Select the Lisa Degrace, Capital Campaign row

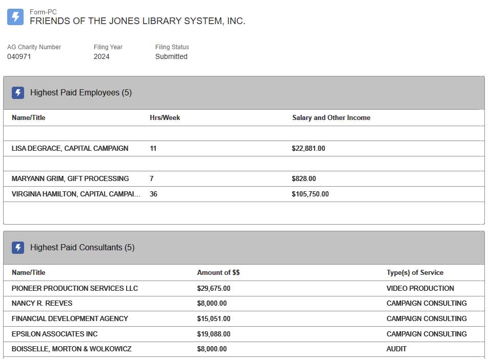70,149
